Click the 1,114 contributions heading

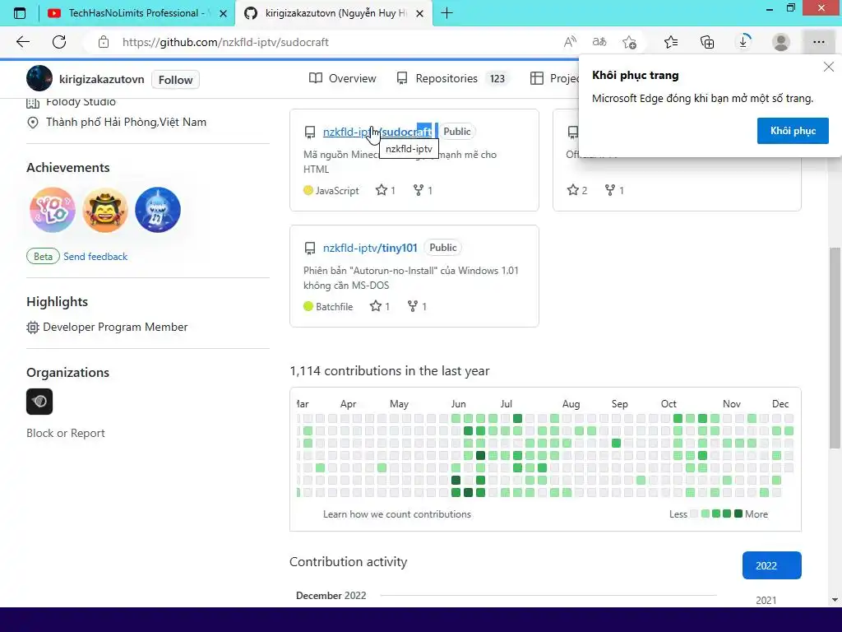[389, 371]
